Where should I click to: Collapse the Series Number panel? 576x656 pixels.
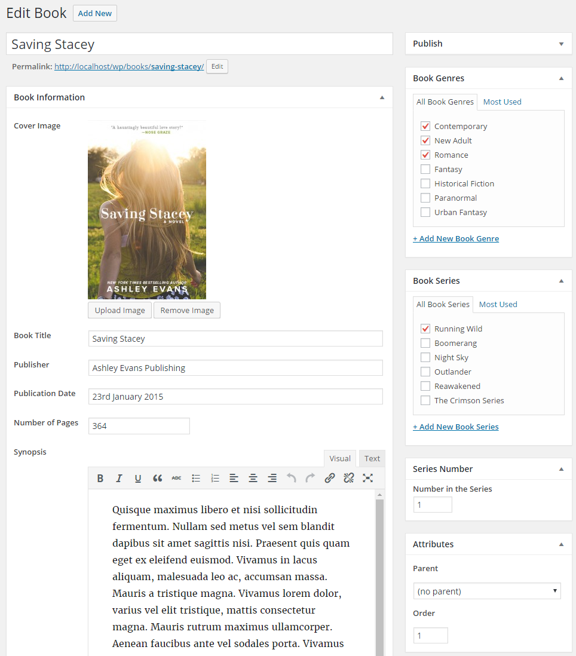click(561, 469)
